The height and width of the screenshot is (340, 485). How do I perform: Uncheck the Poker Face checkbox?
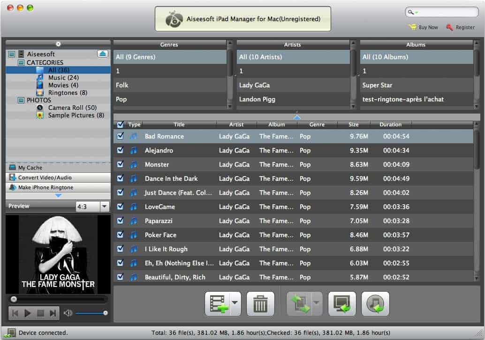coord(121,235)
